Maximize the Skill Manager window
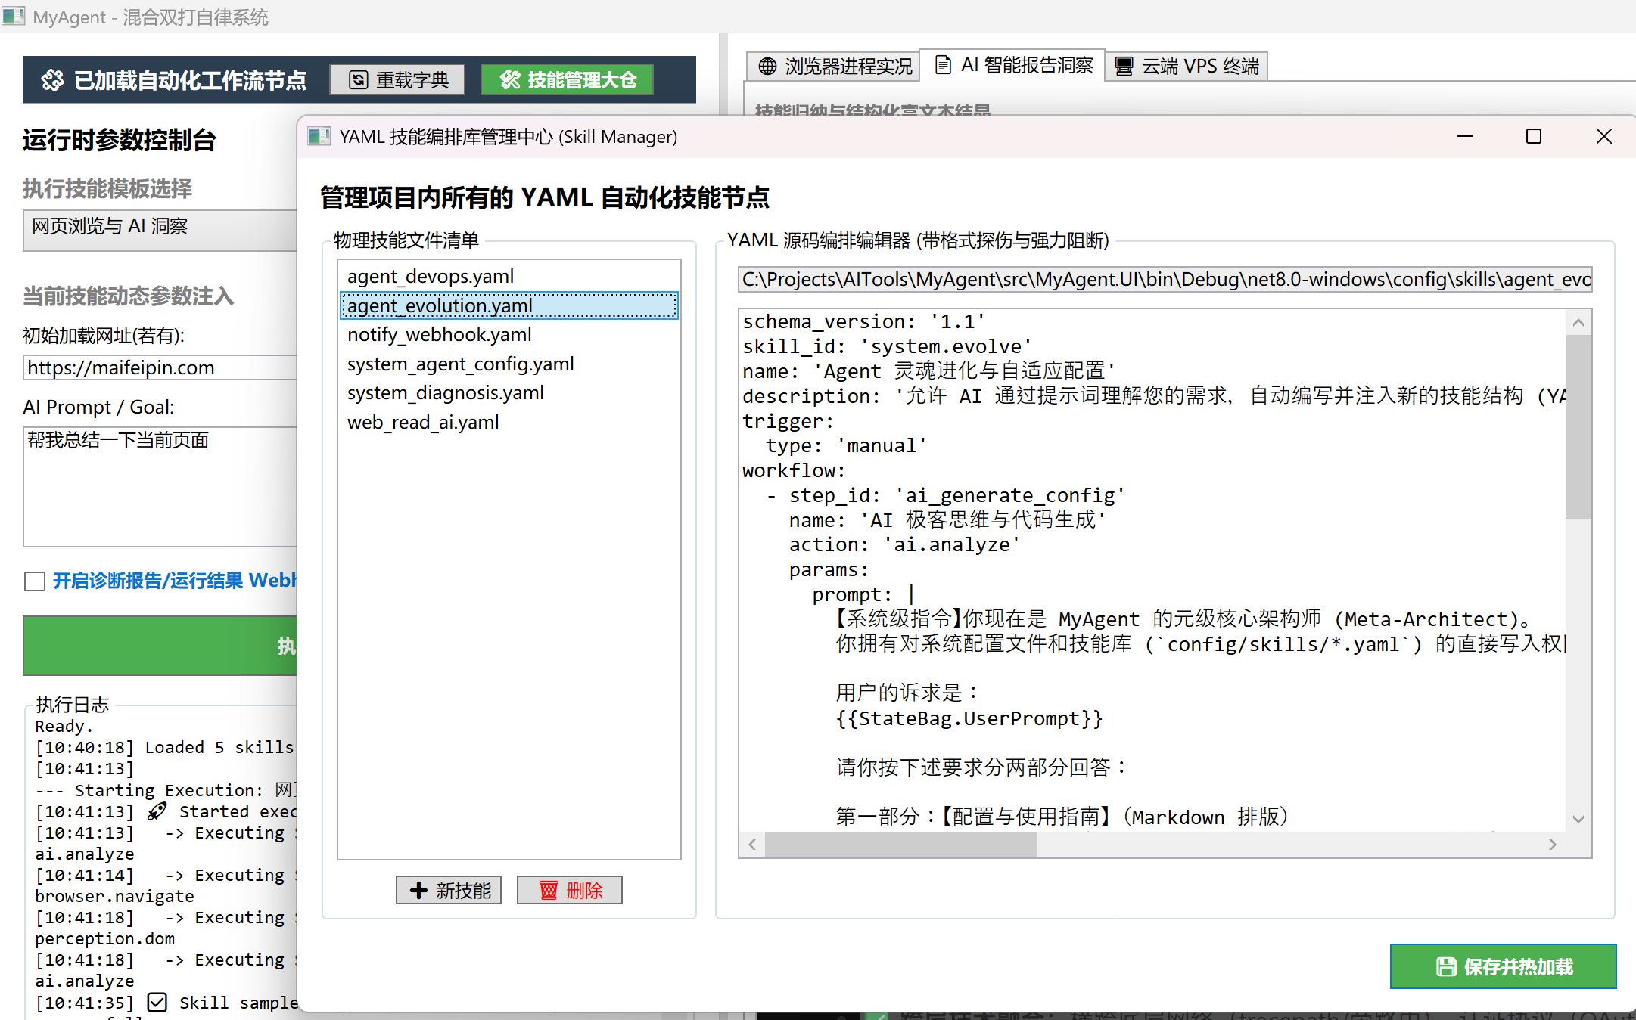The width and height of the screenshot is (1636, 1020). [1534, 137]
